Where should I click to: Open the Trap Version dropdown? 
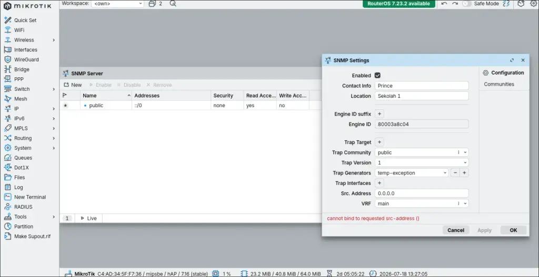point(465,163)
